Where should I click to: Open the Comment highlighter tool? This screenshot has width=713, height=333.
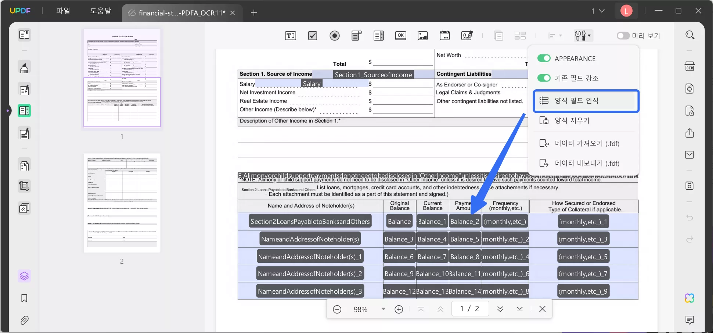coord(24,68)
